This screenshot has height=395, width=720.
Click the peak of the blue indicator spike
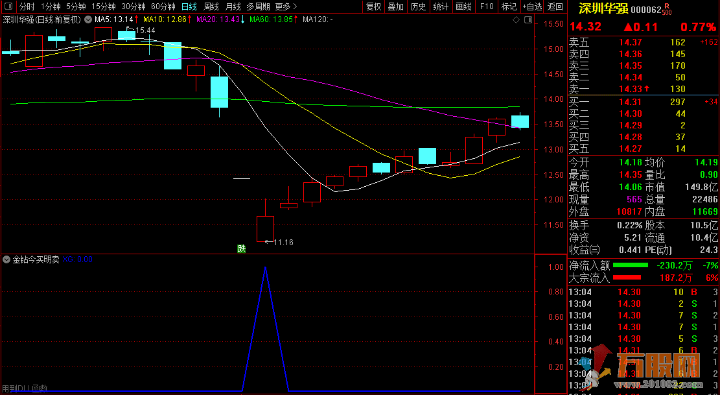pyautogui.click(x=265, y=267)
